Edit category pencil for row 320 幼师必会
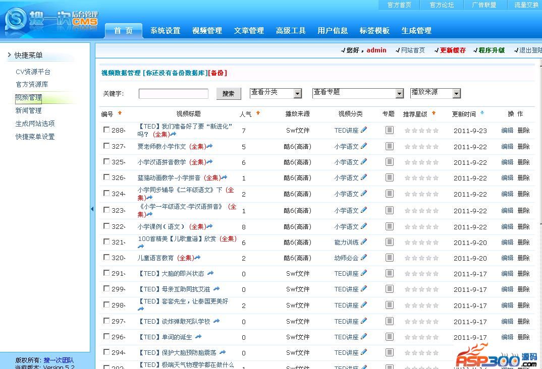542x369 pixels. tap(364, 258)
